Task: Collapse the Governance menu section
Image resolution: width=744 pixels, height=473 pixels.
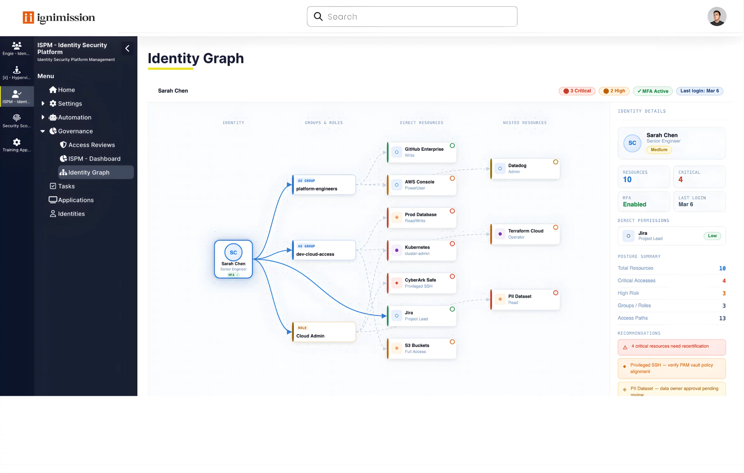Action: (43, 131)
